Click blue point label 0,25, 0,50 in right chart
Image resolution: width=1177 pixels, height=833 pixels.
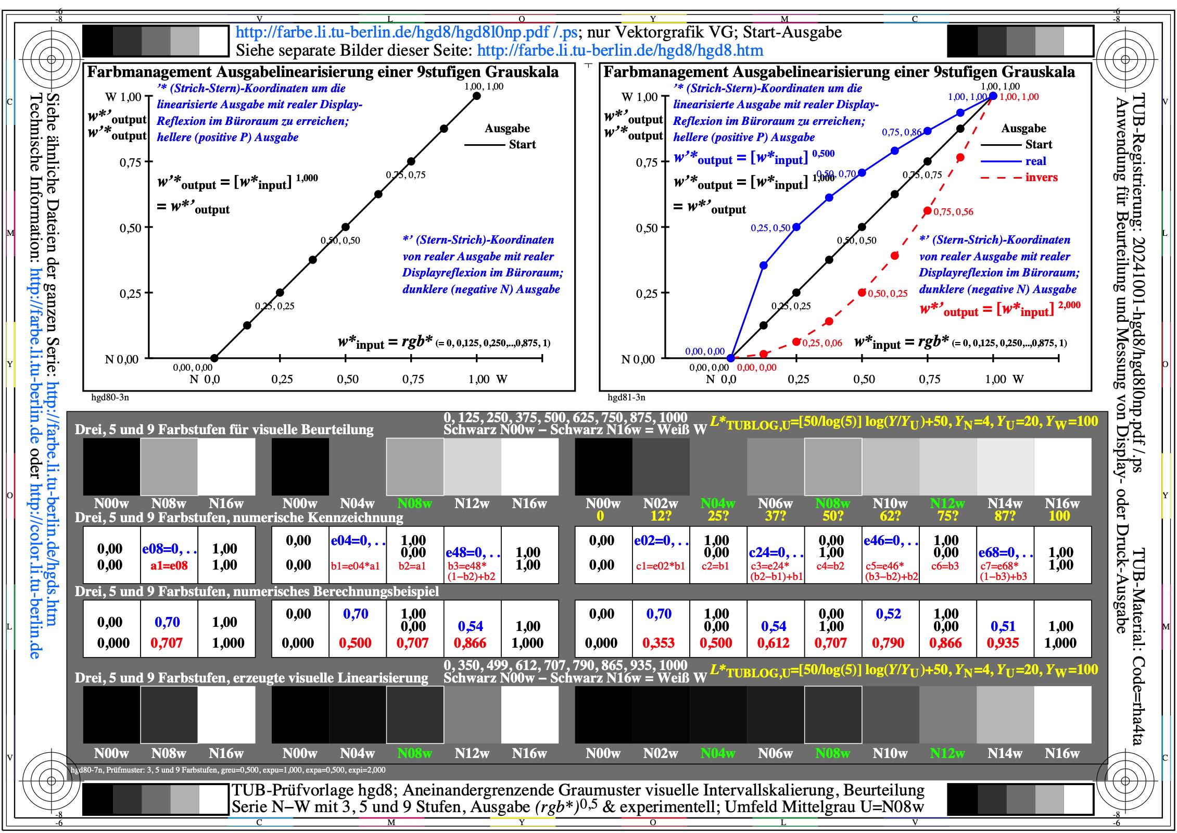click(x=770, y=228)
